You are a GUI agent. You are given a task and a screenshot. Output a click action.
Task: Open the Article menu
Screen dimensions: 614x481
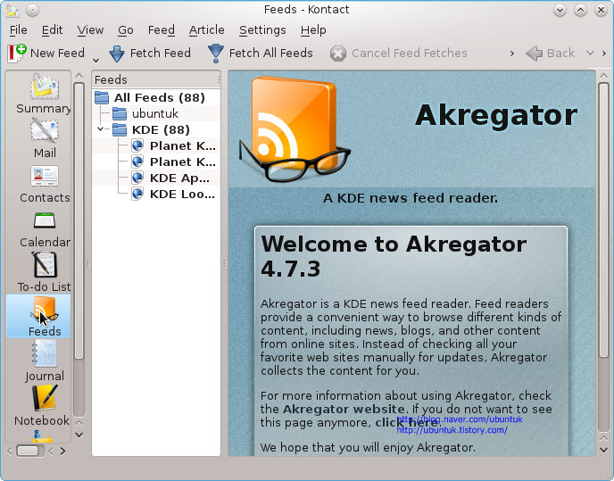pyautogui.click(x=207, y=30)
